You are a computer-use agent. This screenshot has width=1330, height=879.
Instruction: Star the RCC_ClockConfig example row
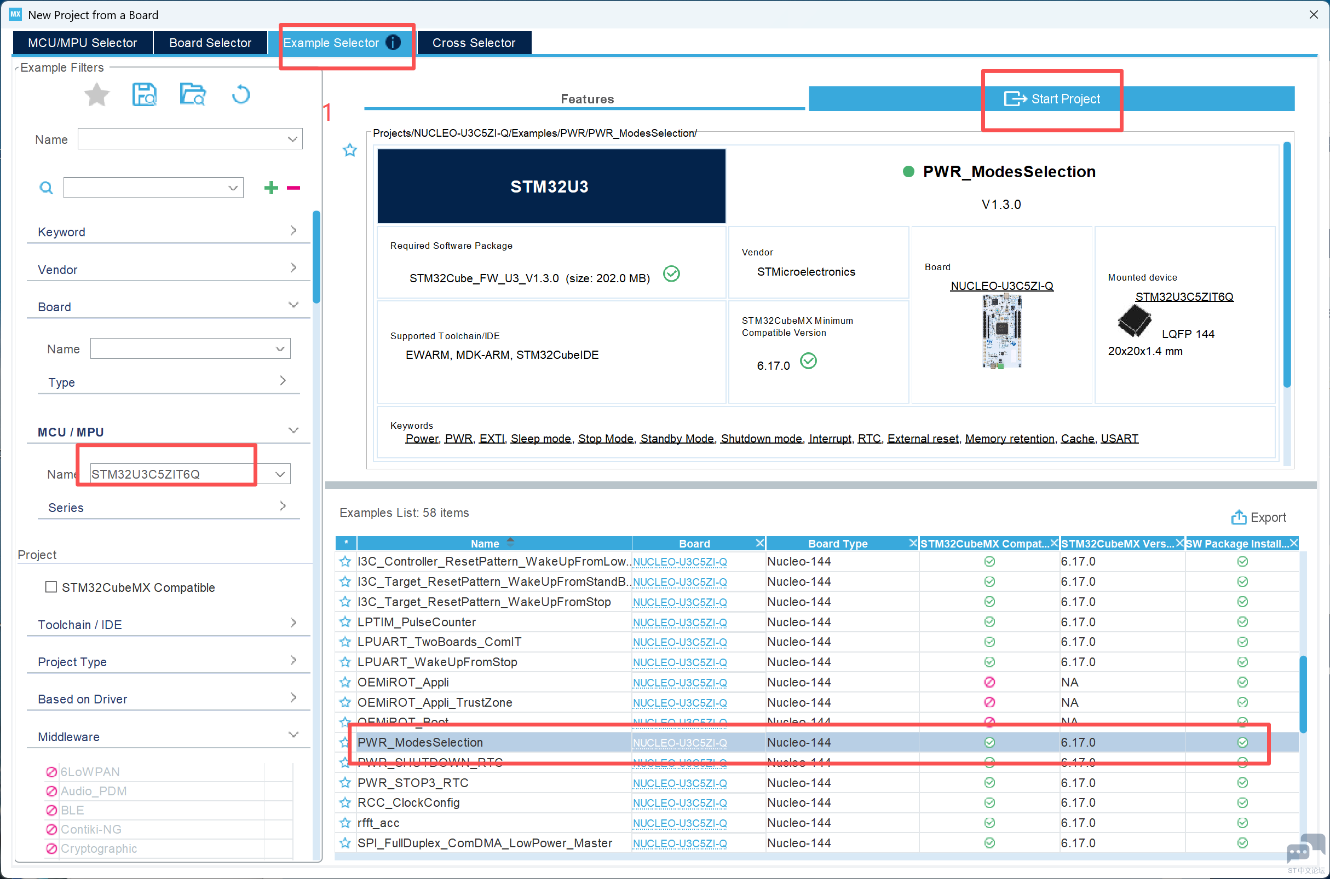pyautogui.click(x=345, y=803)
